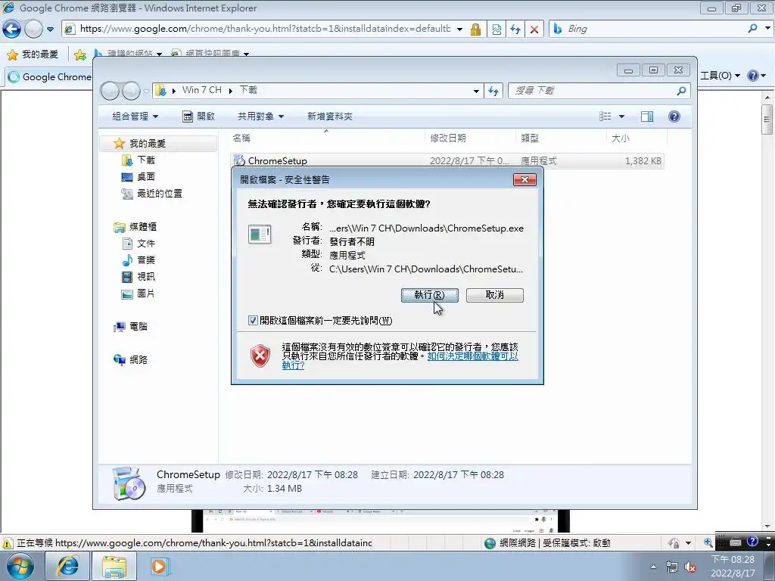Click the security lock icon in IE
This screenshot has height=581, width=775.
click(x=475, y=30)
